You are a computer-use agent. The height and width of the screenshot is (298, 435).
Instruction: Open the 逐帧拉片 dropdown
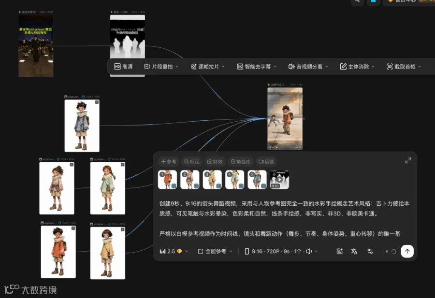[x=207, y=67]
